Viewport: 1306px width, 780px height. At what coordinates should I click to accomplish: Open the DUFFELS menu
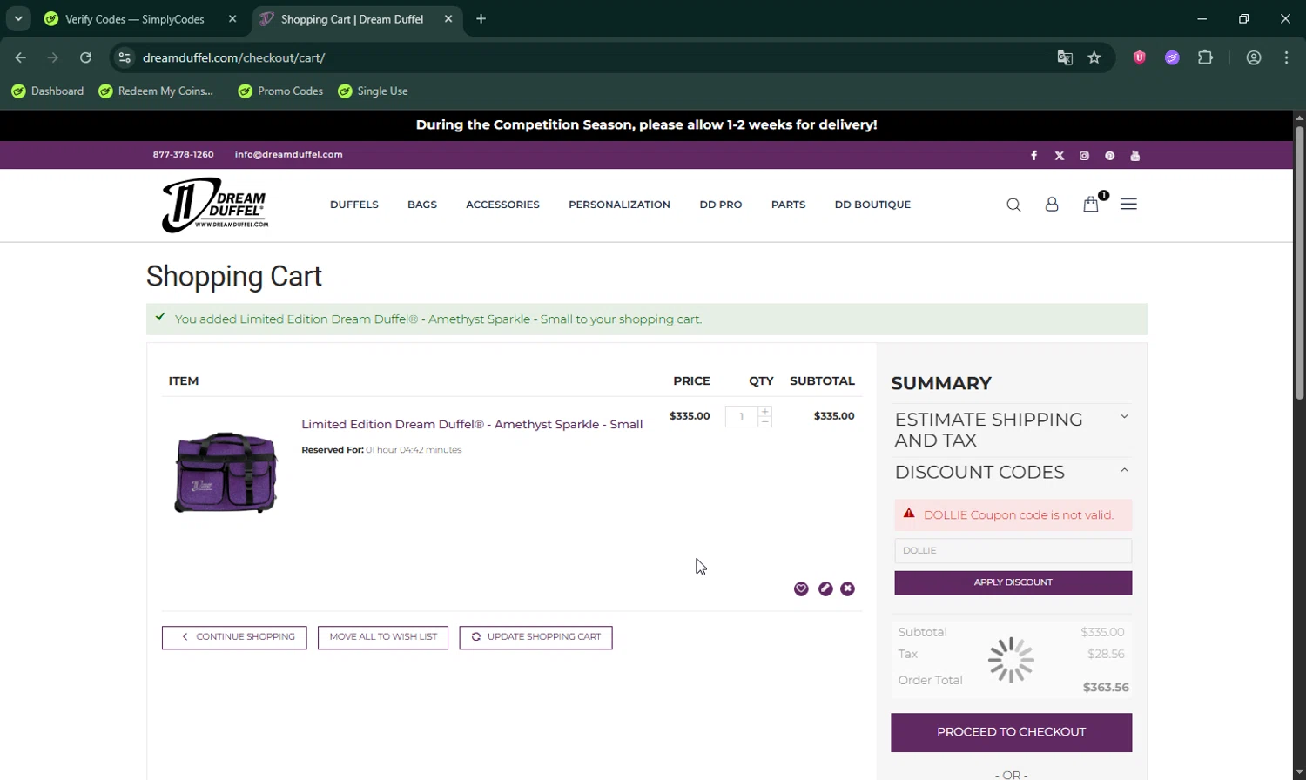click(x=354, y=205)
